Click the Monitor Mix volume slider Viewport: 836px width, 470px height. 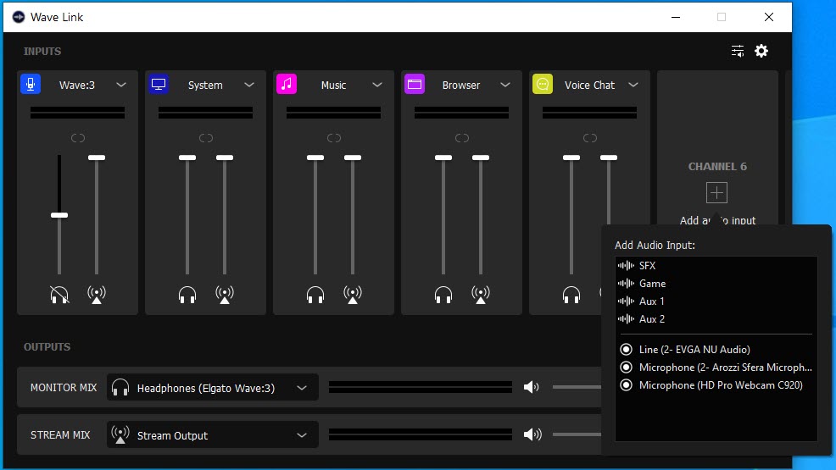tap(577, 387)
